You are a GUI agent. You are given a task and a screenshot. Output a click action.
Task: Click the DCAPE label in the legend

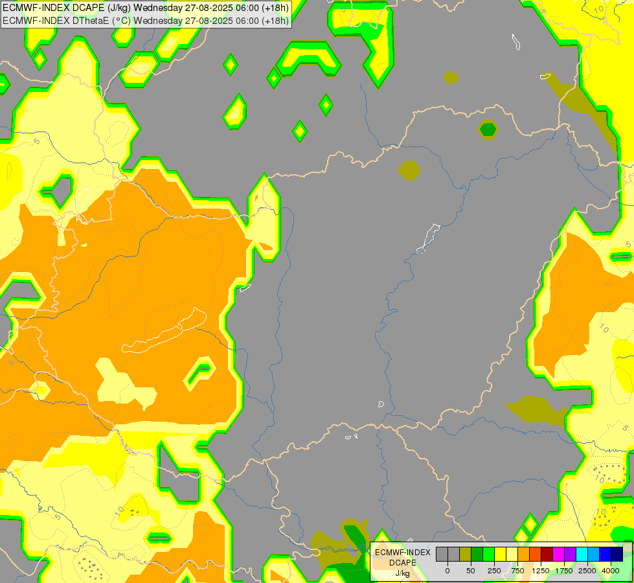(403, 563)
